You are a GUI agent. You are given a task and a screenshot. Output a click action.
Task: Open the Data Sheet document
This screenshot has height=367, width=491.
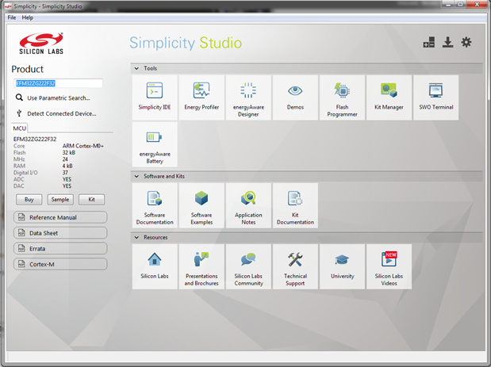pos(60,233)
